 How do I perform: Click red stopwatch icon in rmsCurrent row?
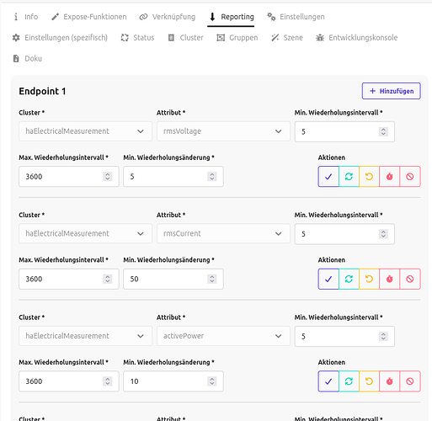[x=389, y=279]
